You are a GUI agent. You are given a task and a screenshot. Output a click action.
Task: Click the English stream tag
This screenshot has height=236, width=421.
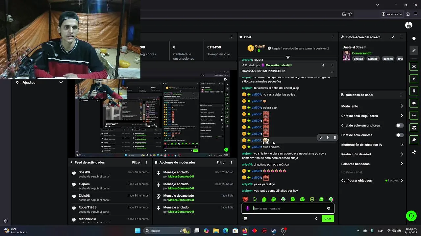[x=358, y=59]
